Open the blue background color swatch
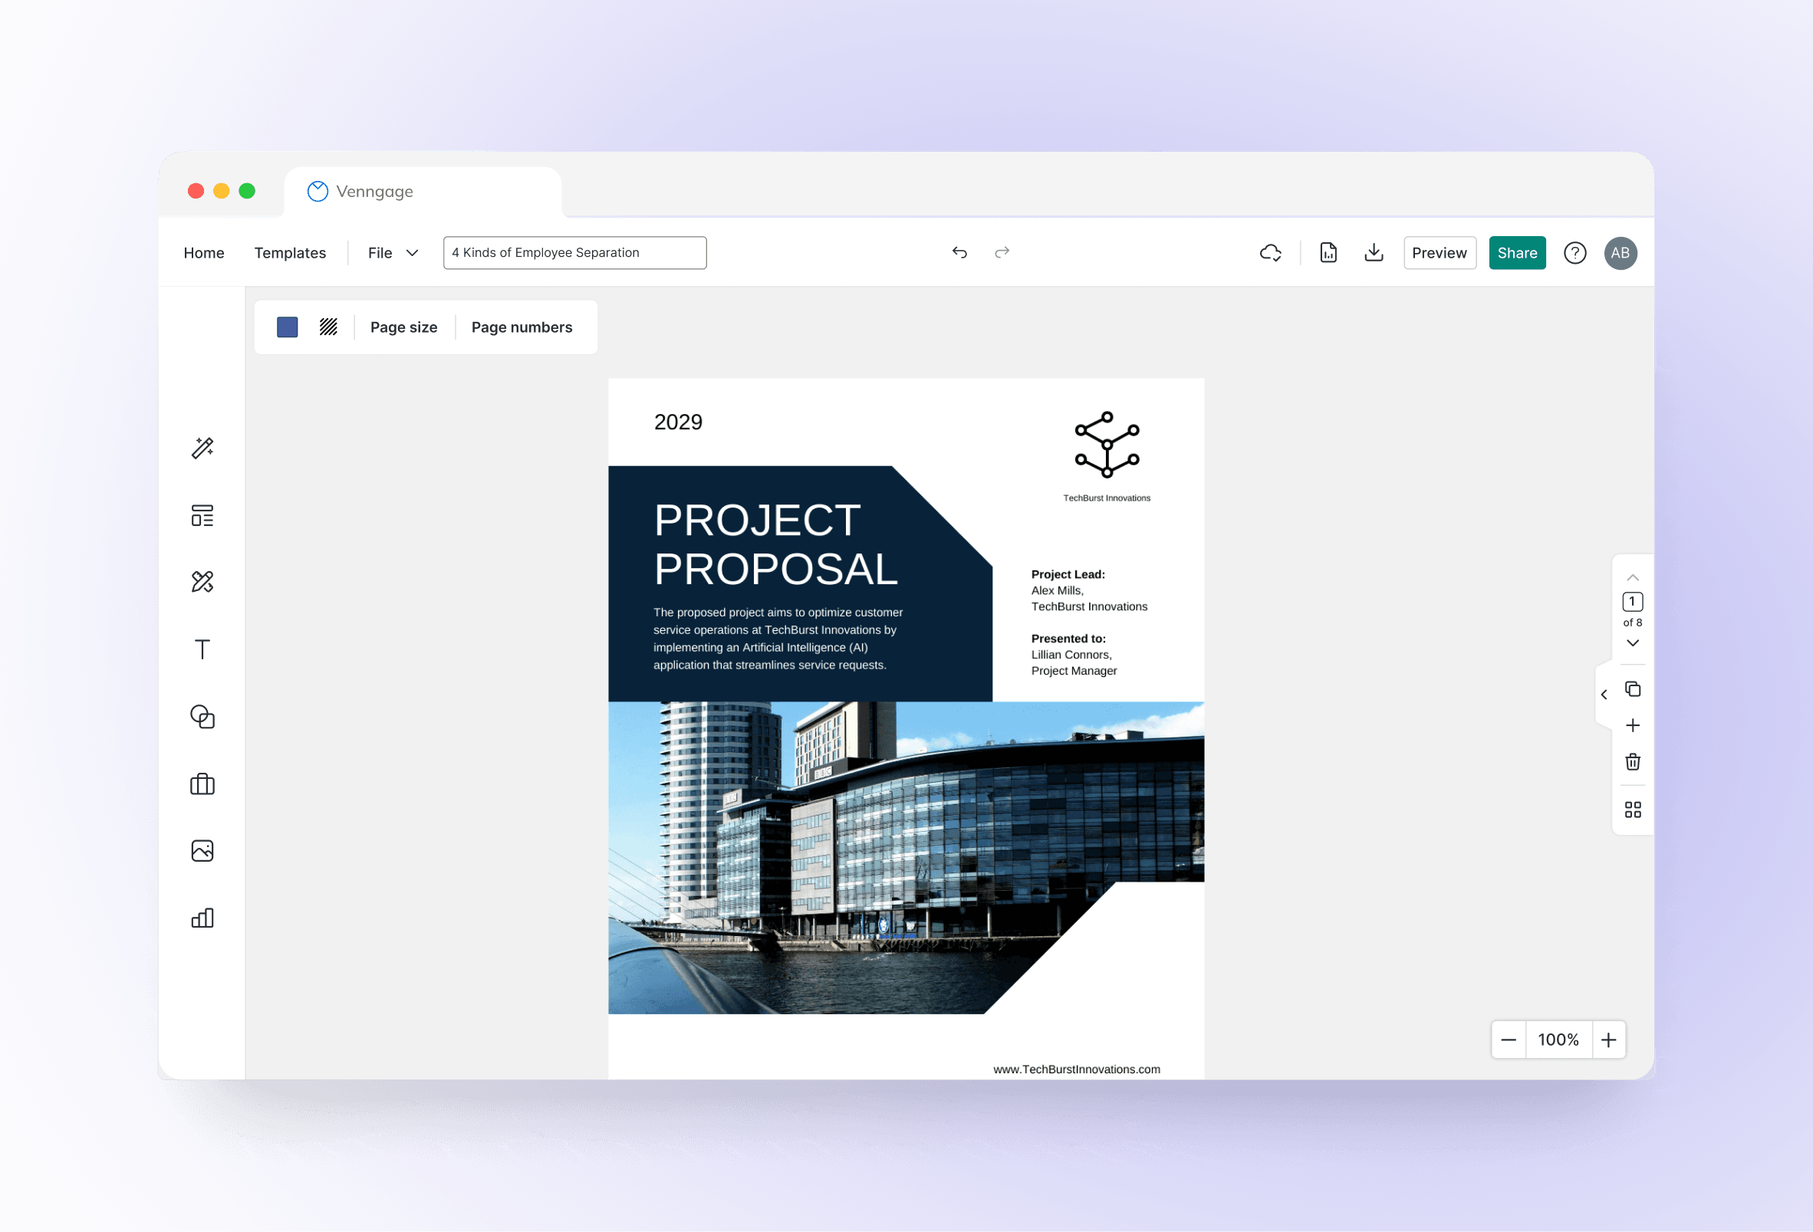Image resolution: width=1813 pixels, height=1232 pixels. click(x=287, y=327)
